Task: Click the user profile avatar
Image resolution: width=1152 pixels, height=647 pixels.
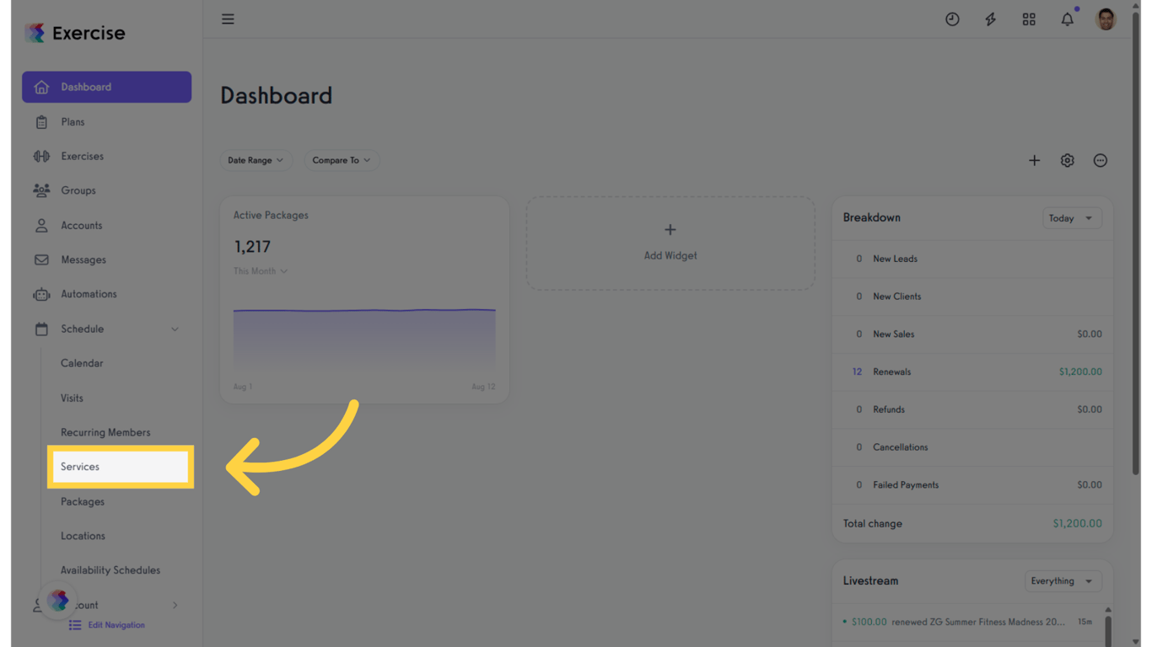Action: [1106, 19]
